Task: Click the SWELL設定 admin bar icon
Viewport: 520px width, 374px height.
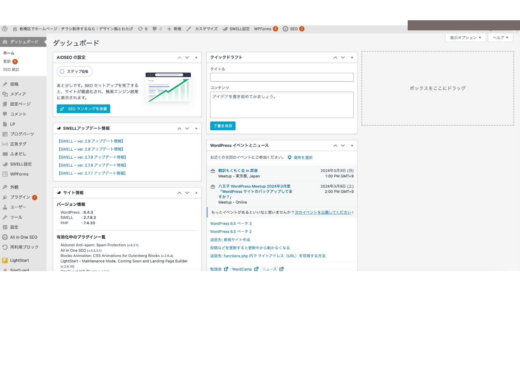Action: pyautogui.click(x=225, y=29)
